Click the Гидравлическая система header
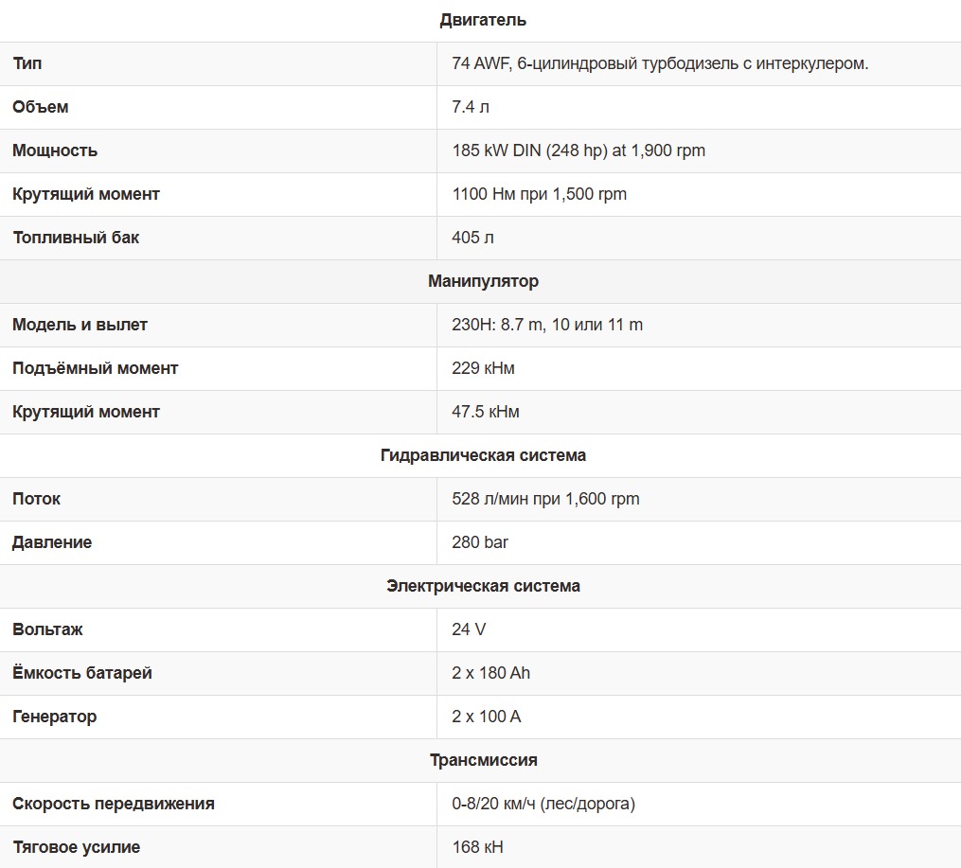This screenshot has width=961, height=868. (483, 455)
